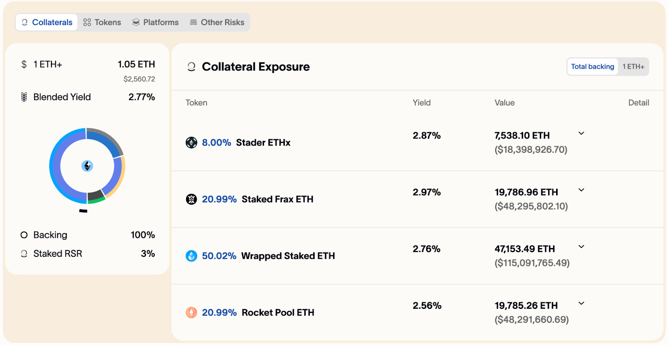The image size is (668, 346).
Task: Click the Staked RSR icon
Action: pyautogui.click(x=24, y=253)
